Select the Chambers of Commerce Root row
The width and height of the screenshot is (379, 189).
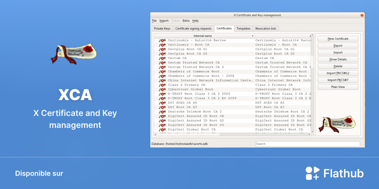pyautogui.click(x=232, y=72)
